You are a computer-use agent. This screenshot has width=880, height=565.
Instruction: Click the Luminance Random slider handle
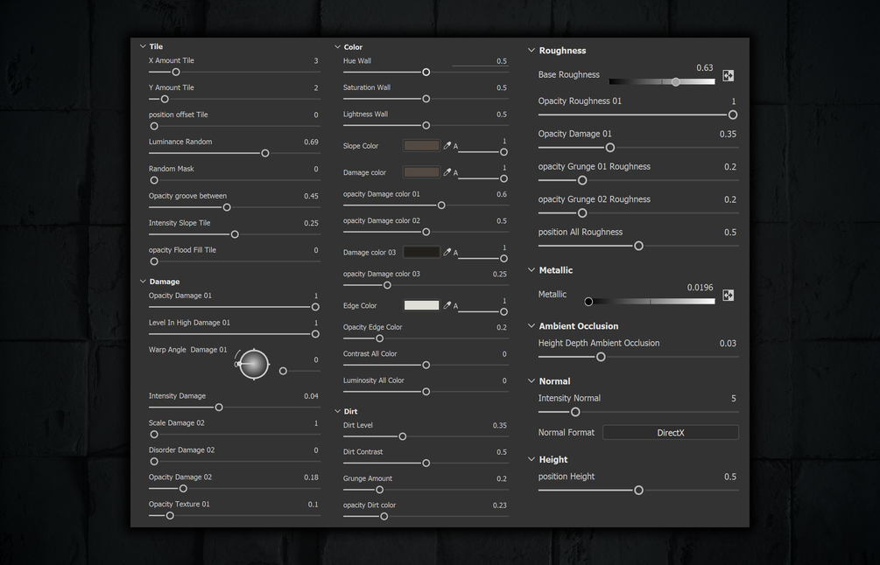(265, 154)
